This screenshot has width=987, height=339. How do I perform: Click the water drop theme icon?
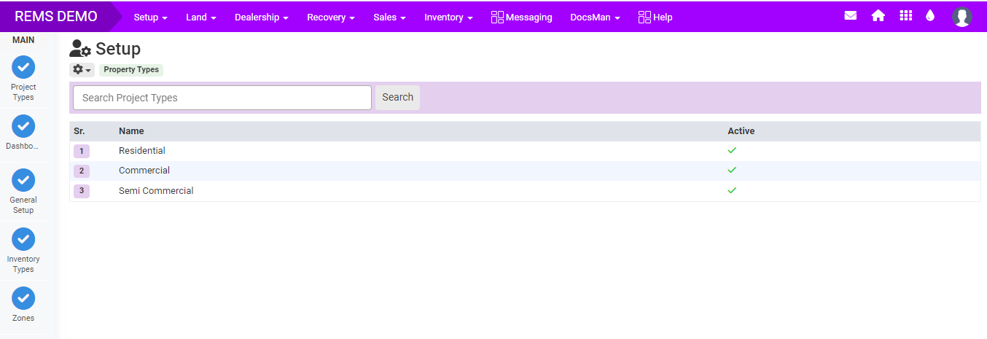(x=930, y=16)
